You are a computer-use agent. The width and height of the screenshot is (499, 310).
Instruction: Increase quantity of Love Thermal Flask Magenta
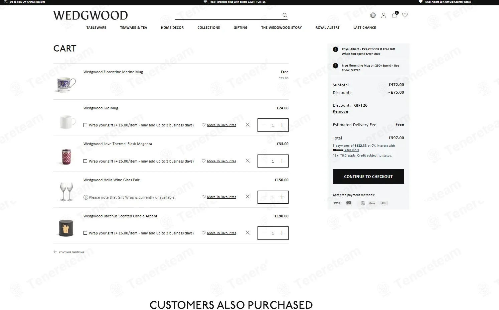click(x=282, y=161)
